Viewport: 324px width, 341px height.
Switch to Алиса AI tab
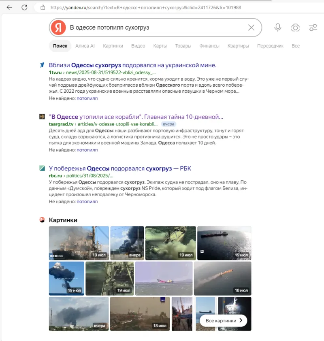click(x=85, y=46)
